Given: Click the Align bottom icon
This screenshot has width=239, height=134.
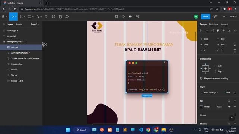Looking at the screenshot, I should point(229,31).
